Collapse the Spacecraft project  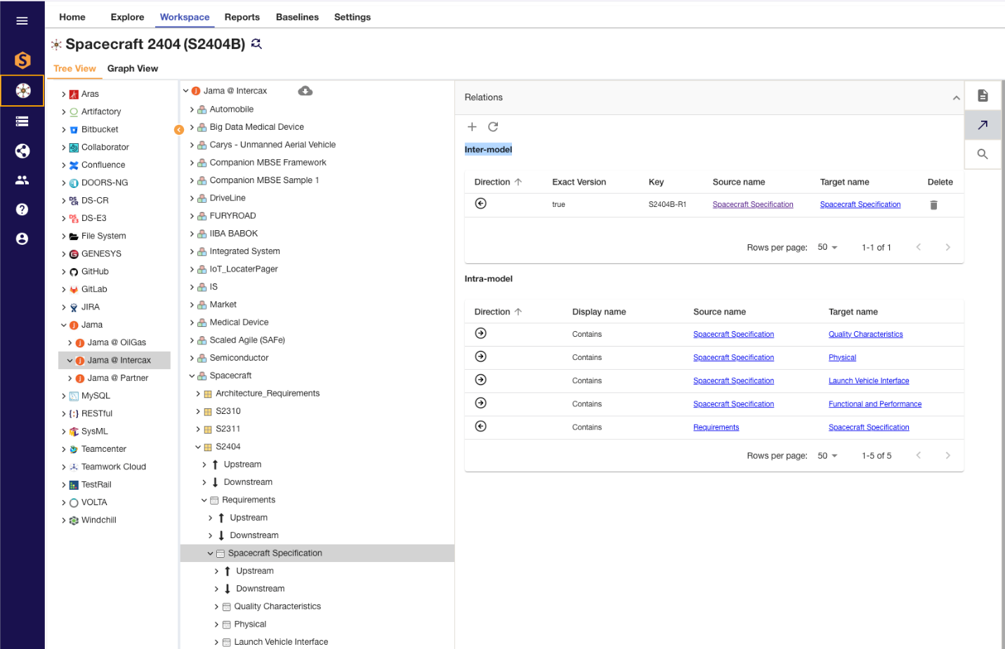[192, 375]
